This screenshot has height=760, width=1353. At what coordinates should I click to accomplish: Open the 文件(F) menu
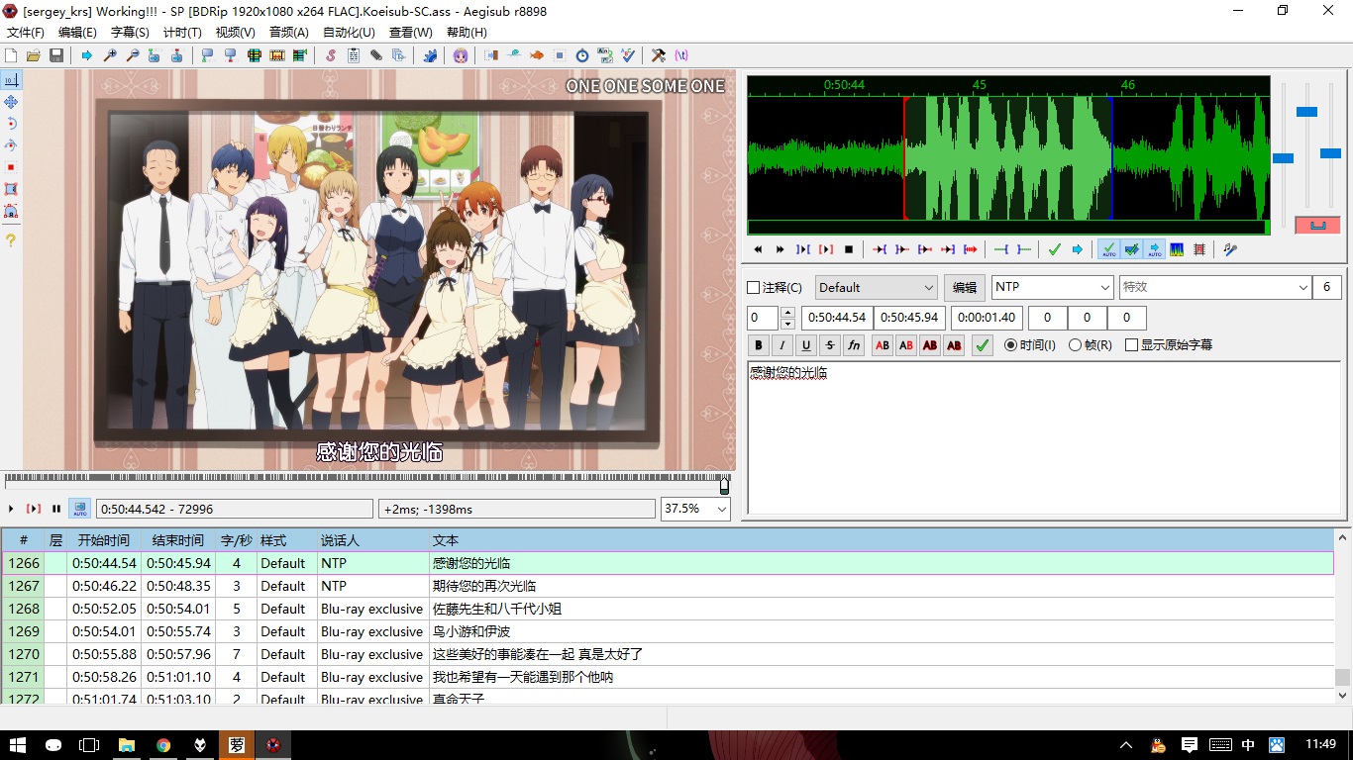pos(26,33)
